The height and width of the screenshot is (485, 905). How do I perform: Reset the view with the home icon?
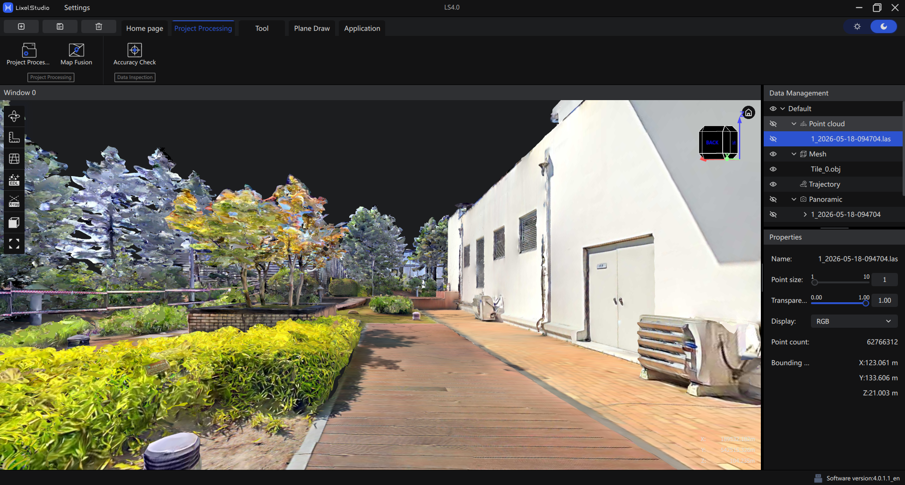[748, 112]
